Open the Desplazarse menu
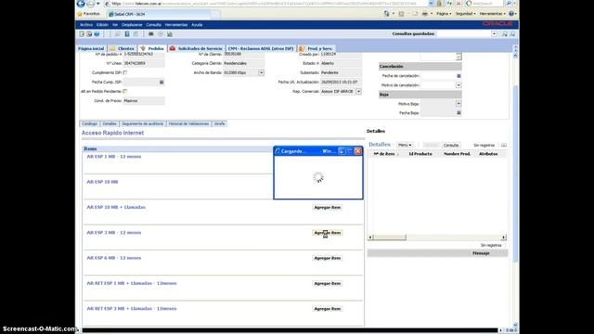Image resolution: width=594 pixels, height=334 pixels. click(132, 25)
